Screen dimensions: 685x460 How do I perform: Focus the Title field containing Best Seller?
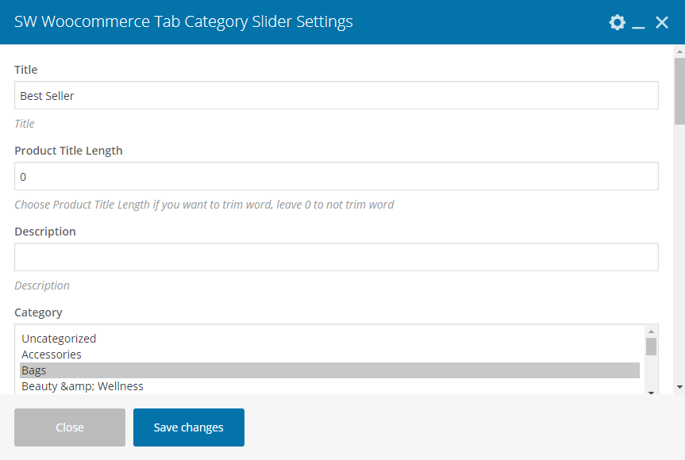[x=337, y=95]
